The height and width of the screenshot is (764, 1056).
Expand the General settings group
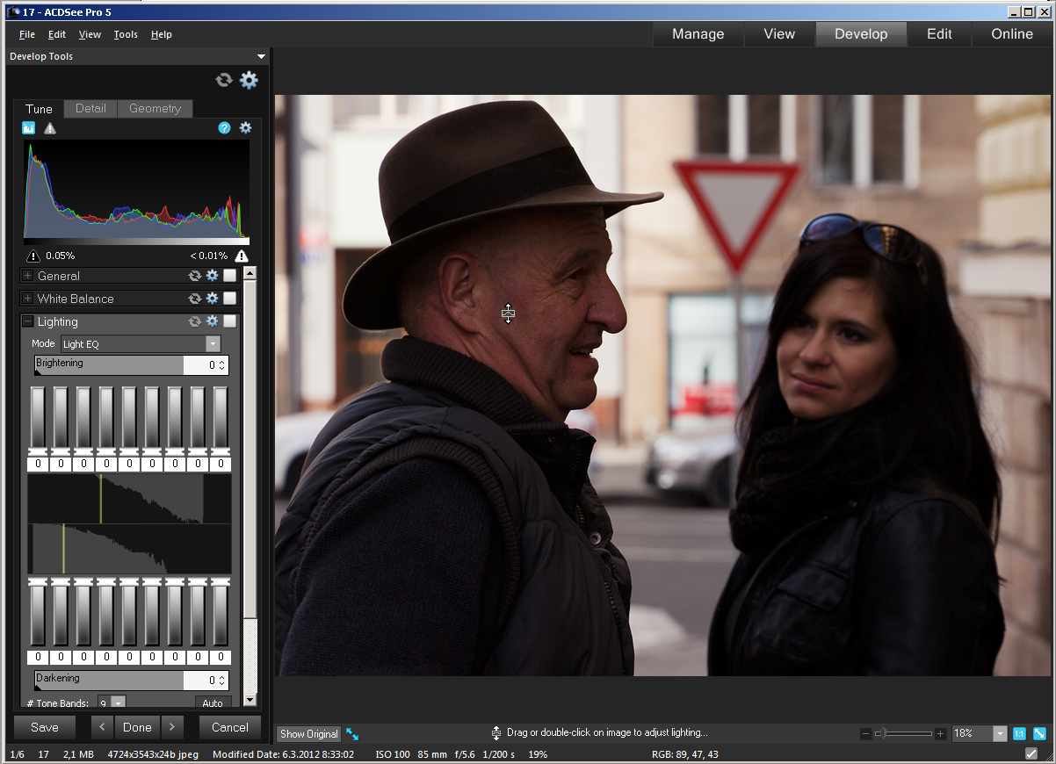click(28, 276)
